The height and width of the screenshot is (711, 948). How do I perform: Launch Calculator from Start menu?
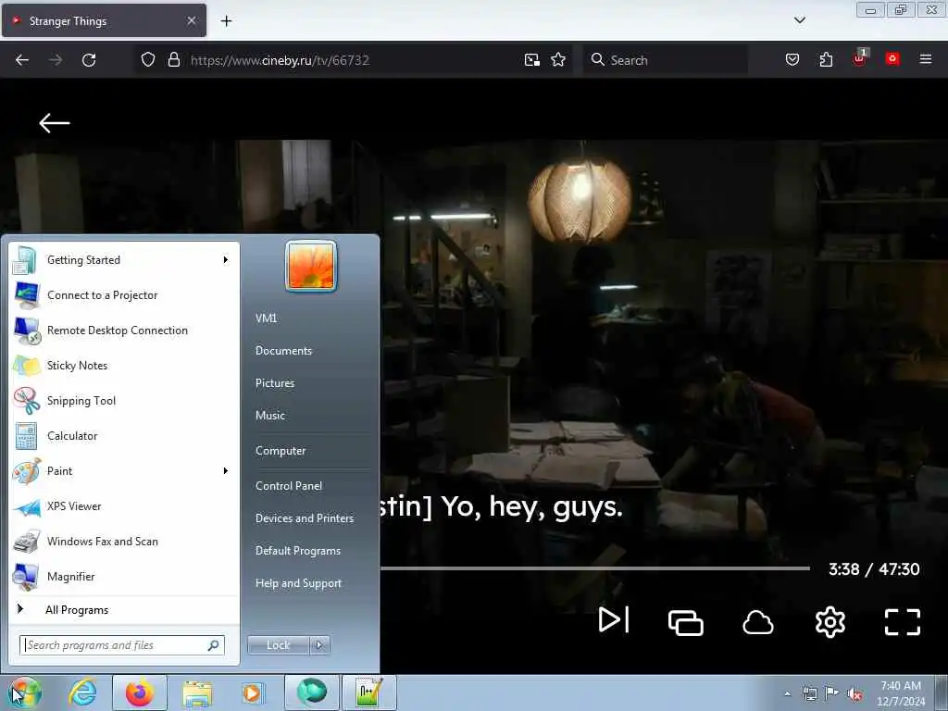pyautogui.click(x=124, y=436)
